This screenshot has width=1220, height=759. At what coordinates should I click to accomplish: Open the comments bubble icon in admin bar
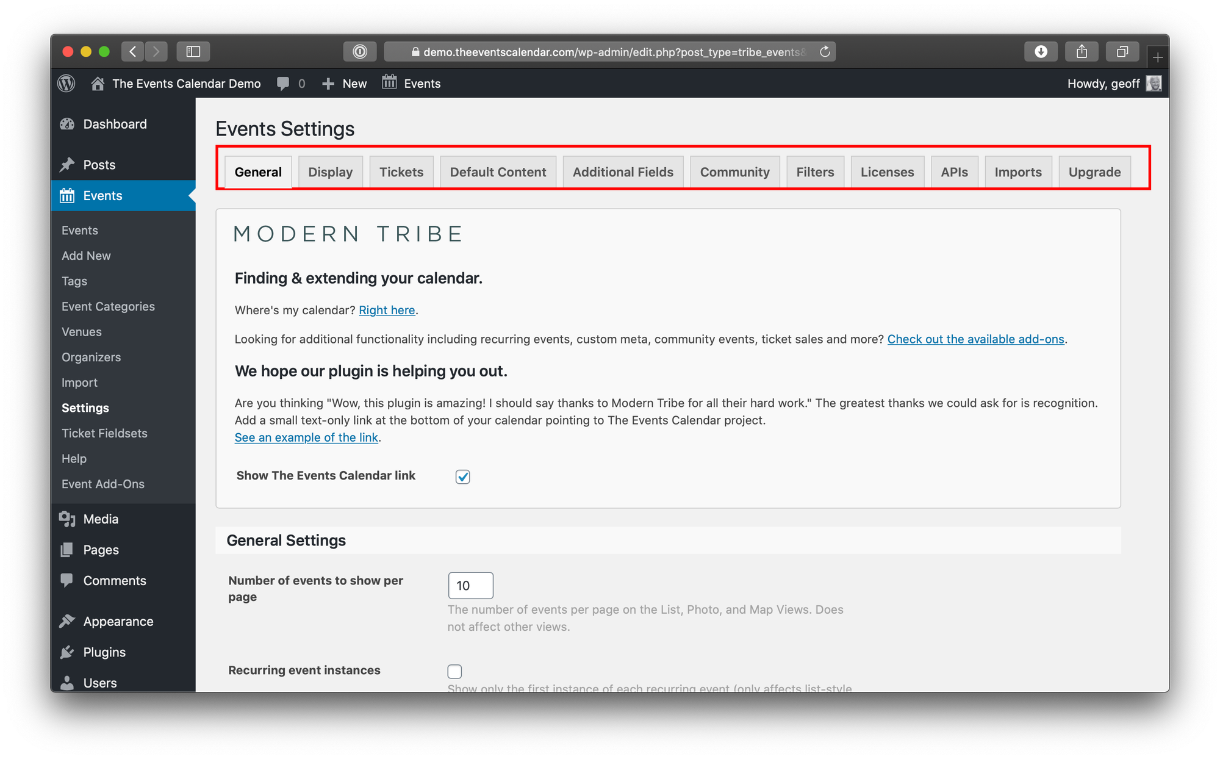[x=283, y=84]
